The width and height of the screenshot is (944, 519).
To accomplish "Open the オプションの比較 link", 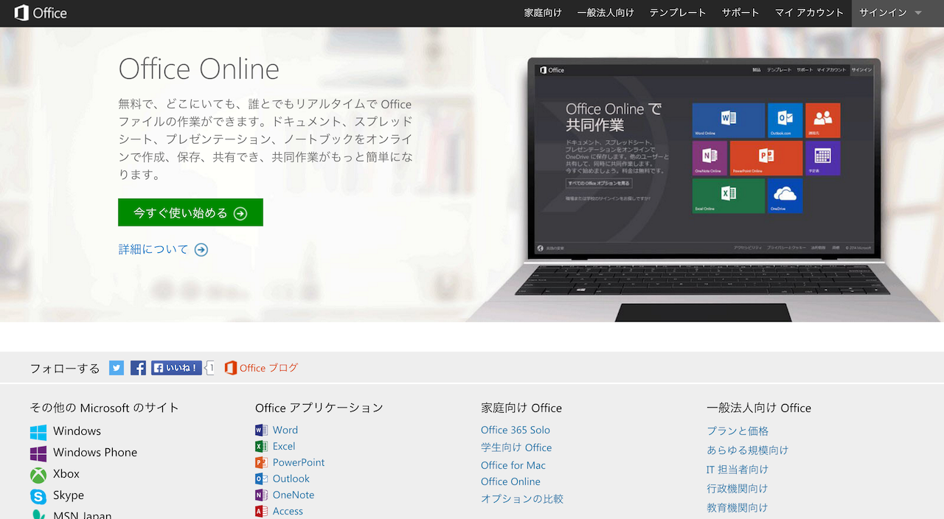I will 522,499.
